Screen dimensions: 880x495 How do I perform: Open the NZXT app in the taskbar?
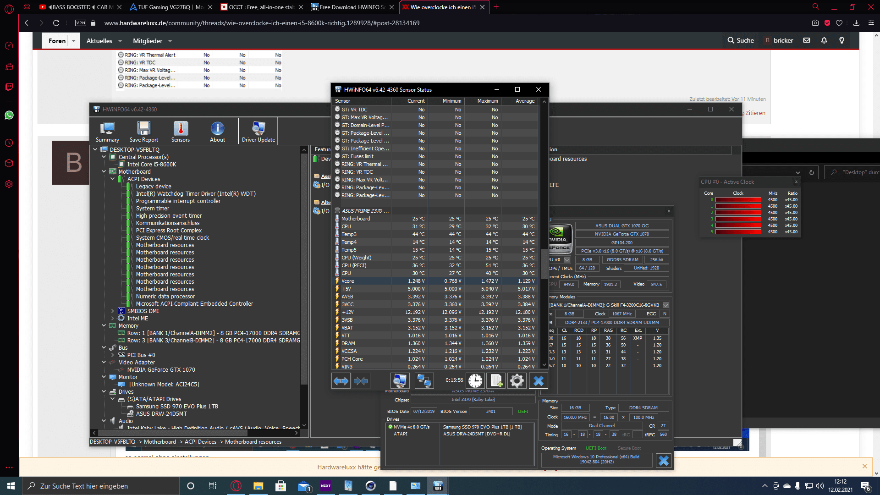pyautogui.click(x=326, y=486)
